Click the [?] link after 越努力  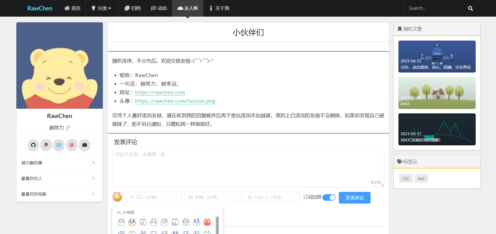pos(67,128)
